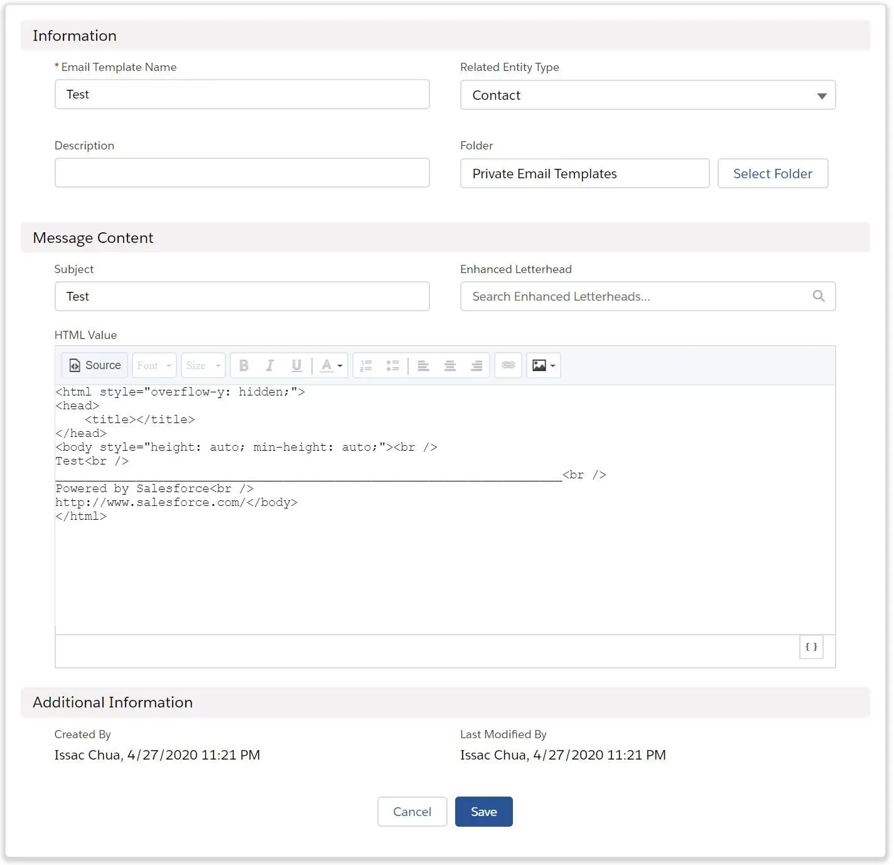This screenshot has width=894, height=865.
Task: Click the Email Template Name field
Action: click(242, 94)
